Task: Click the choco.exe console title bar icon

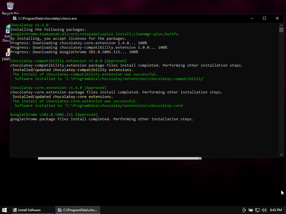Action: tap(14, 18)
